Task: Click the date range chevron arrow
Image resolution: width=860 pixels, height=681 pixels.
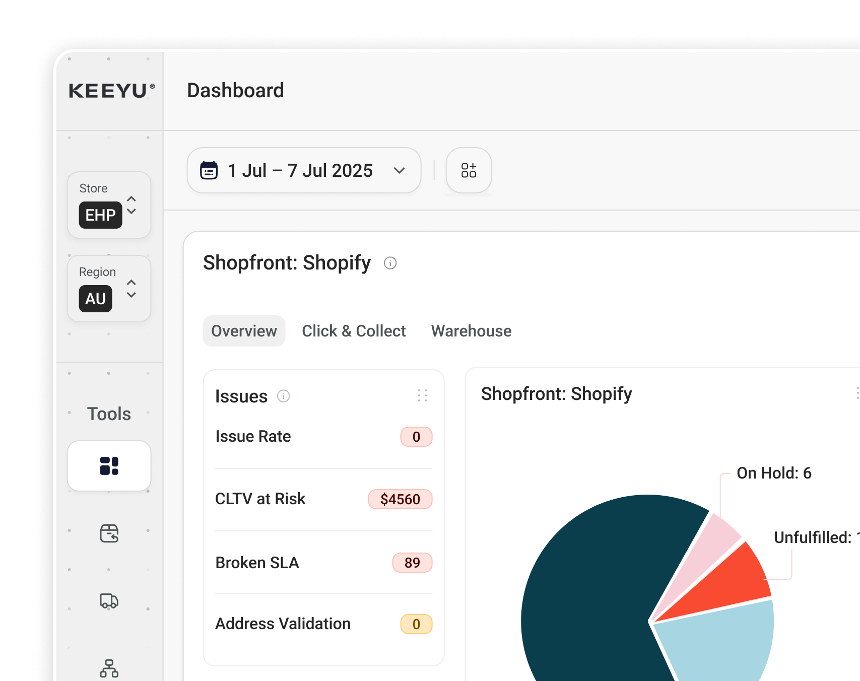Action: coord(400,171)
